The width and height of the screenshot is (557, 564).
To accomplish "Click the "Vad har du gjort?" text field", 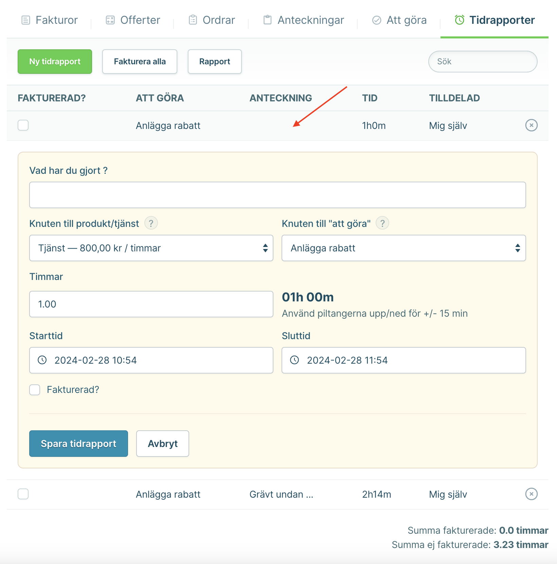I will [x=277, y=195].
